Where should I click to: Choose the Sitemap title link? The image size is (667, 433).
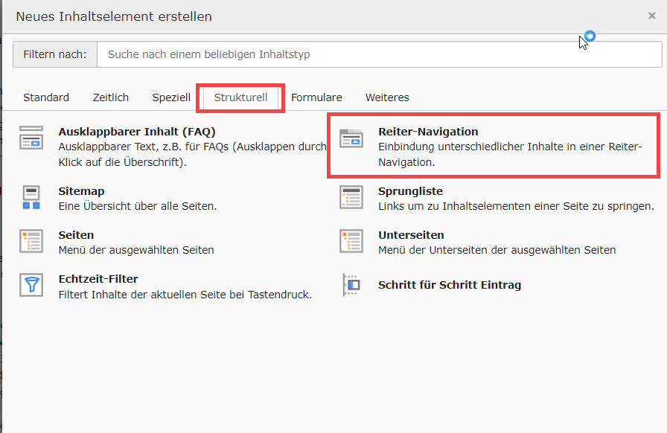point(82,191)
